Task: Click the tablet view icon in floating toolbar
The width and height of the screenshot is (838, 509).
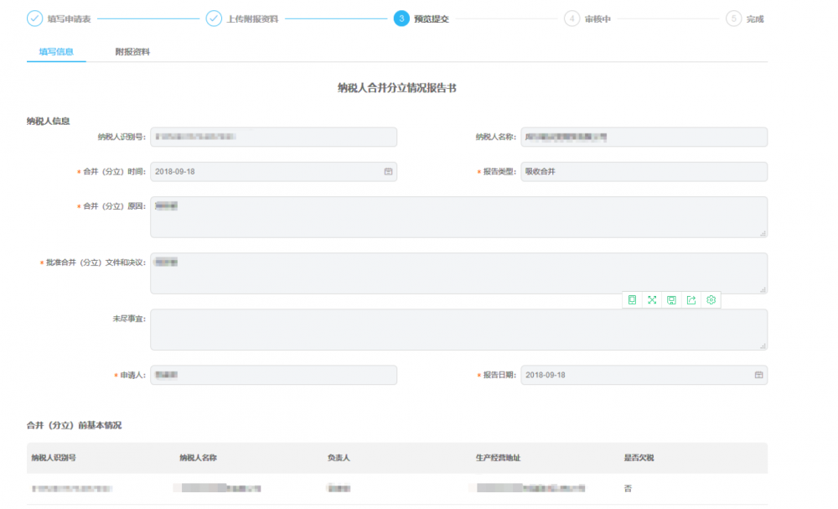Action: [632, 300]
